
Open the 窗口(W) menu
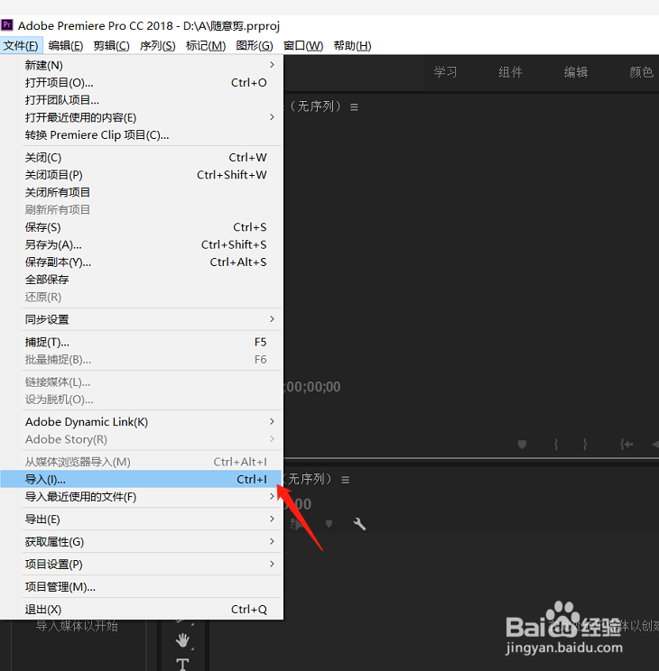[303, 45]
